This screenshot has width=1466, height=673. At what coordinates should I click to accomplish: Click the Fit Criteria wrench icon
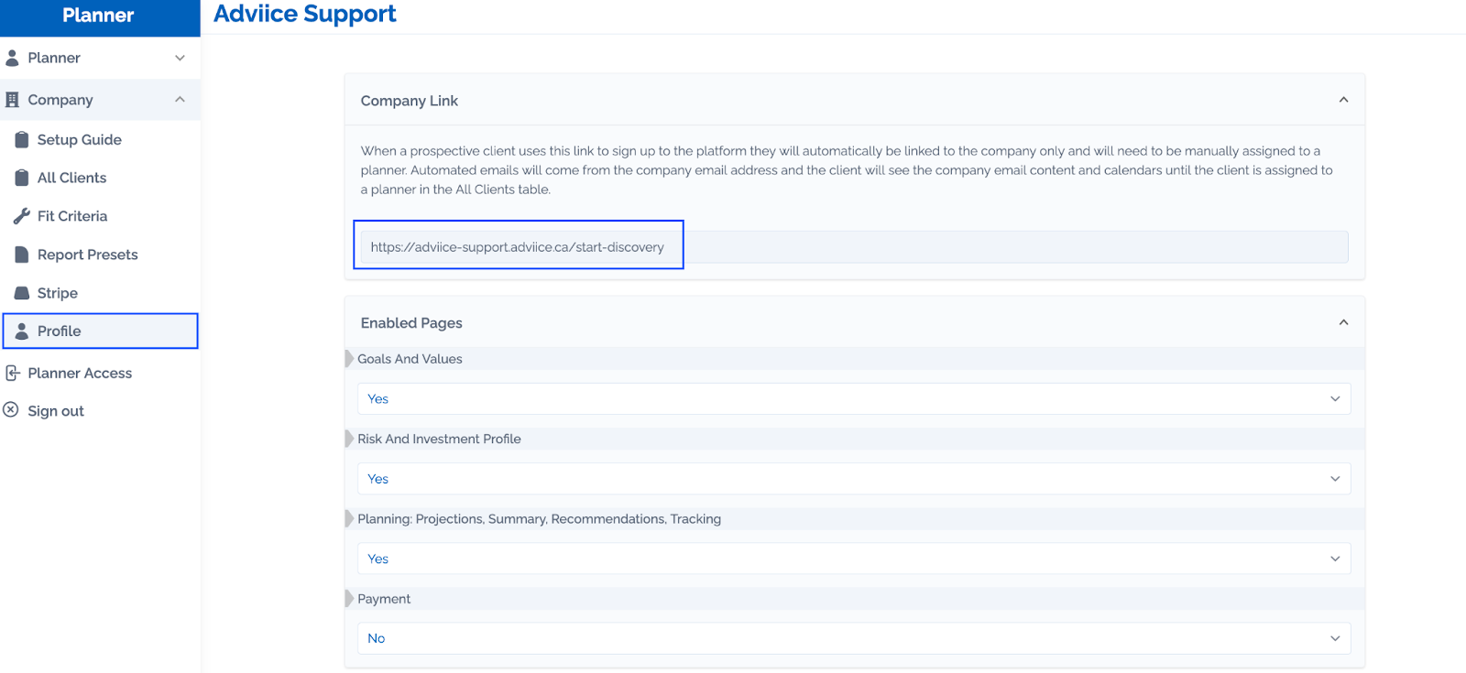coord(22,216)
